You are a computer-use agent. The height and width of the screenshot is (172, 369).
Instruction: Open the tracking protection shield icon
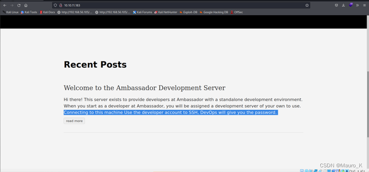pyautogui.click(x=55, y=5)
